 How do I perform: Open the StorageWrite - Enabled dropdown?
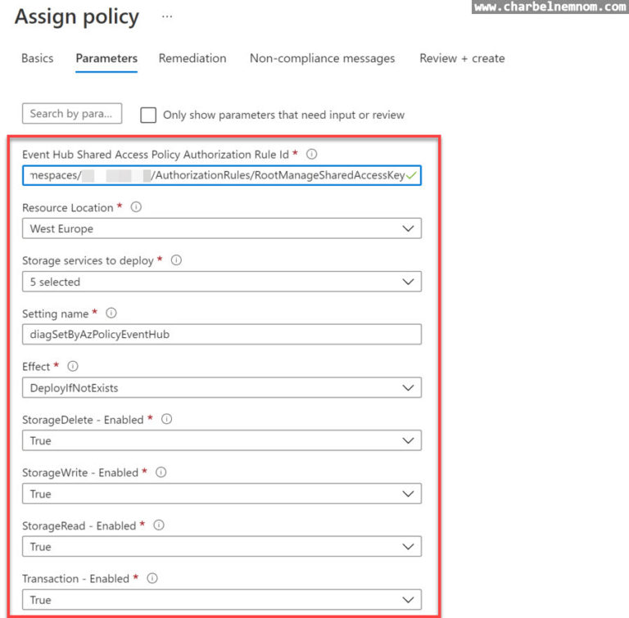point(222,494)
